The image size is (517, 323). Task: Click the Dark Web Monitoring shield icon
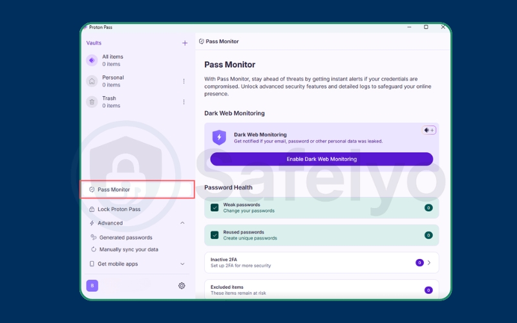pyautogui.click(x=219, y=137)
